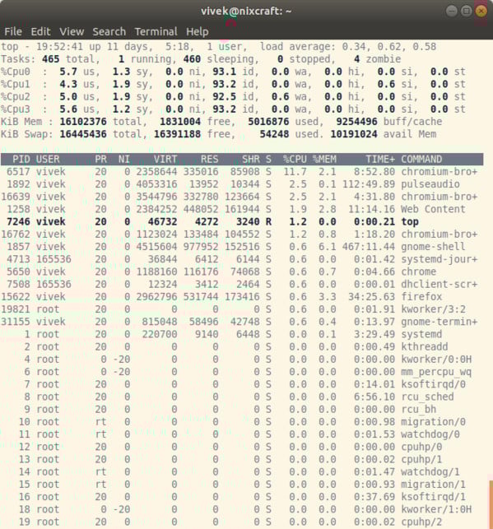The height and width of the screenshot is (529, 493).
Task: Click the COMMAND column header
Action: tap(421, 160)
